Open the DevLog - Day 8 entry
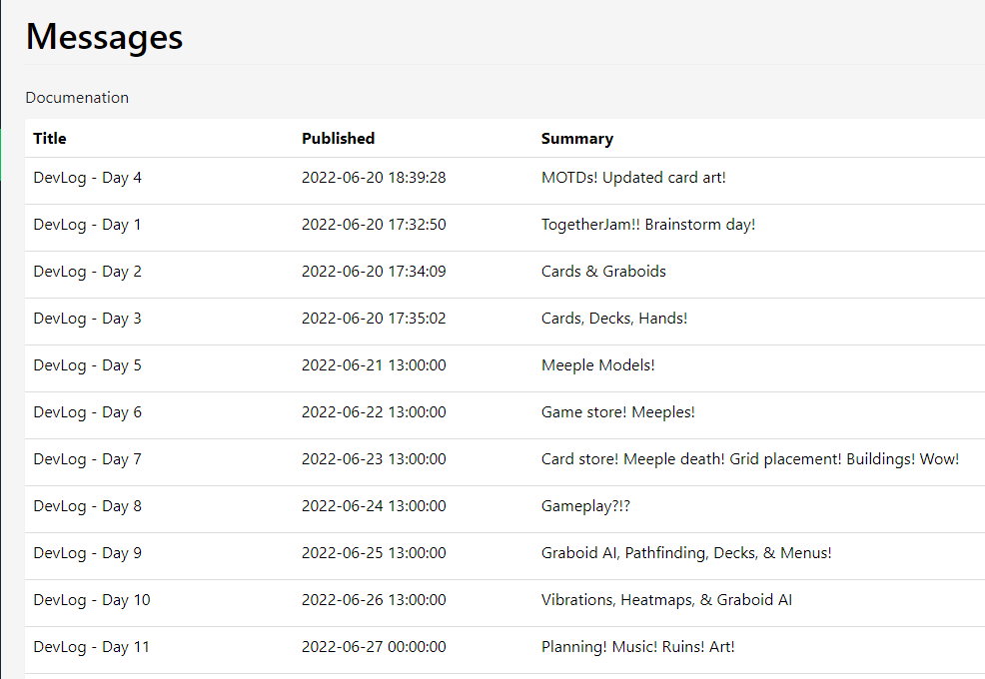 point(88,506)
